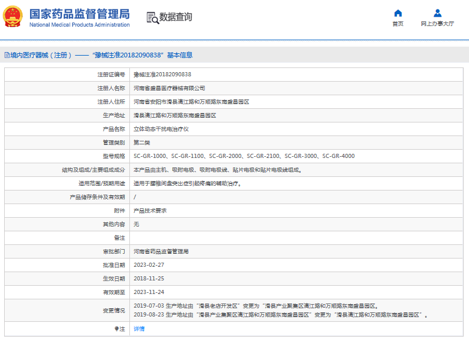Image resolution: width=469 pixels, height=339 pixels.
Task: Click the 有效期至 field label
Action: click(x=113, y=292)
